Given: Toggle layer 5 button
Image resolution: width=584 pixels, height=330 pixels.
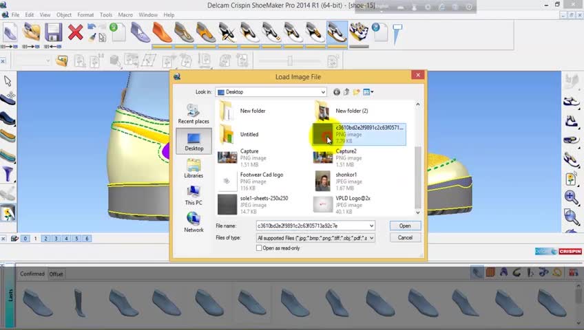Looking at the screenshot, I should [76, 239].
